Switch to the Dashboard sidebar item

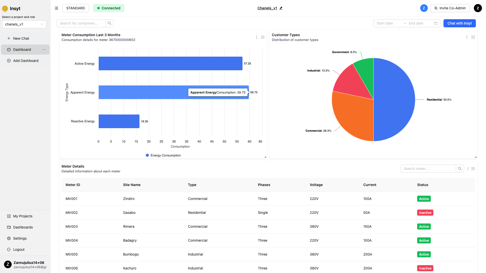click(x=22, y=50)
